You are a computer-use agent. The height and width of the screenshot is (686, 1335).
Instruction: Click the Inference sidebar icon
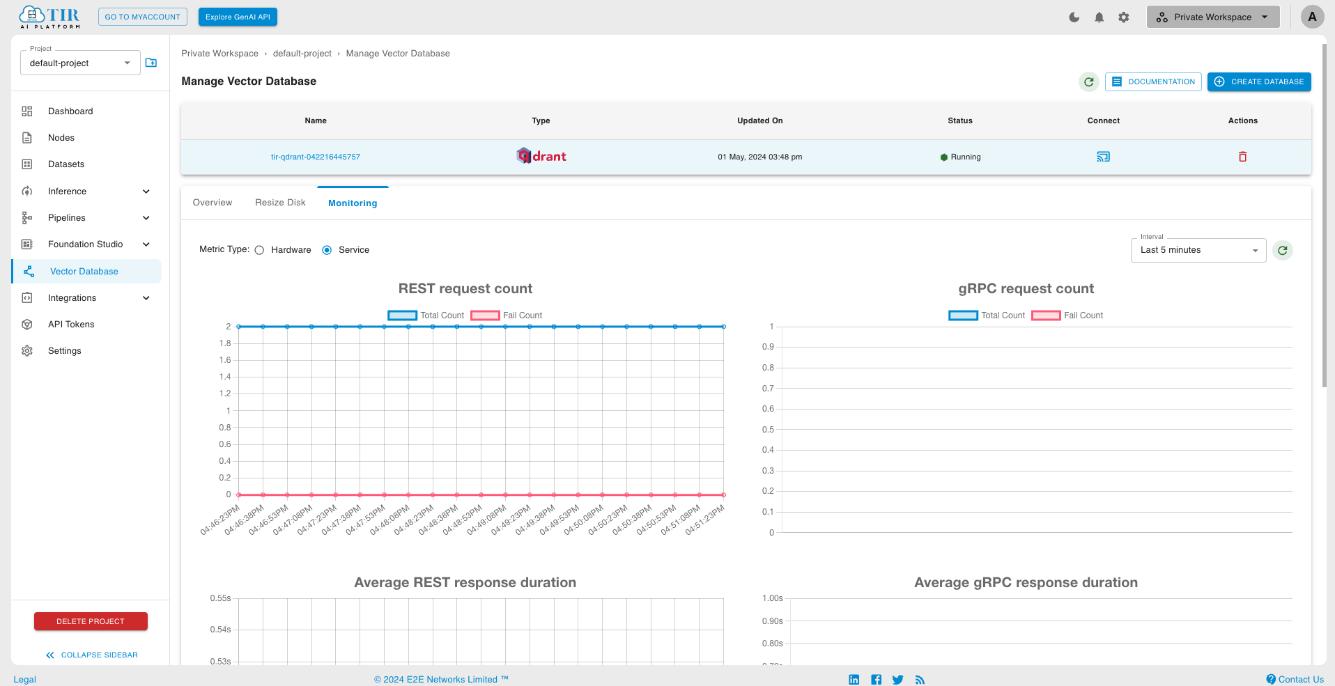pos(27,192)
